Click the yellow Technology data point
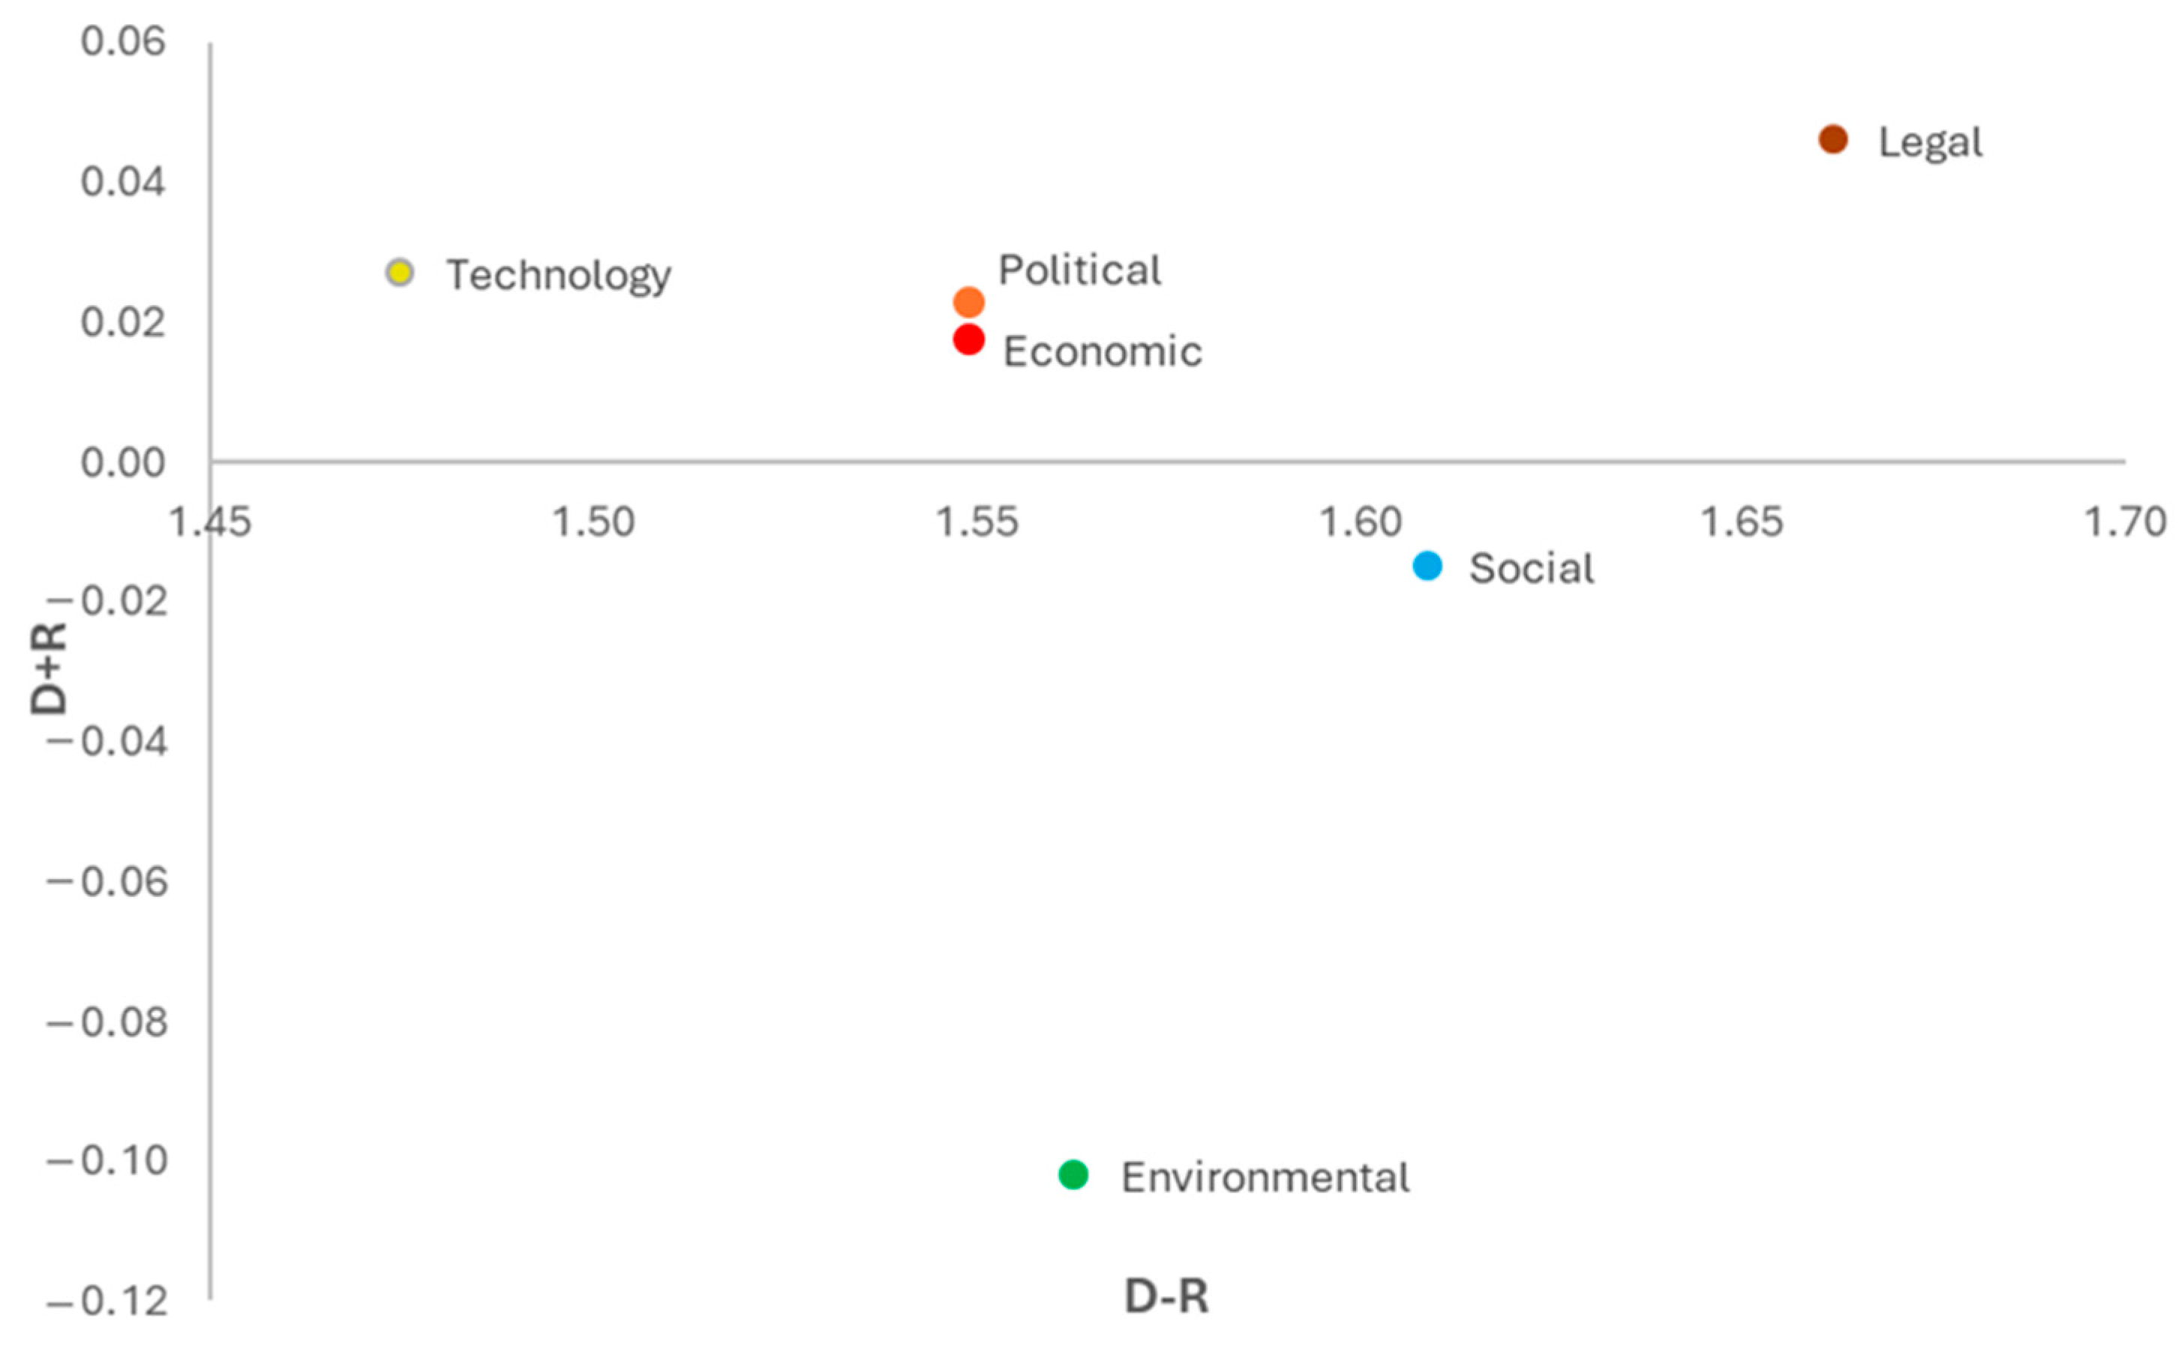Image resolution: width=2179 pixels, height=1359 pixels. click(400, 272)
